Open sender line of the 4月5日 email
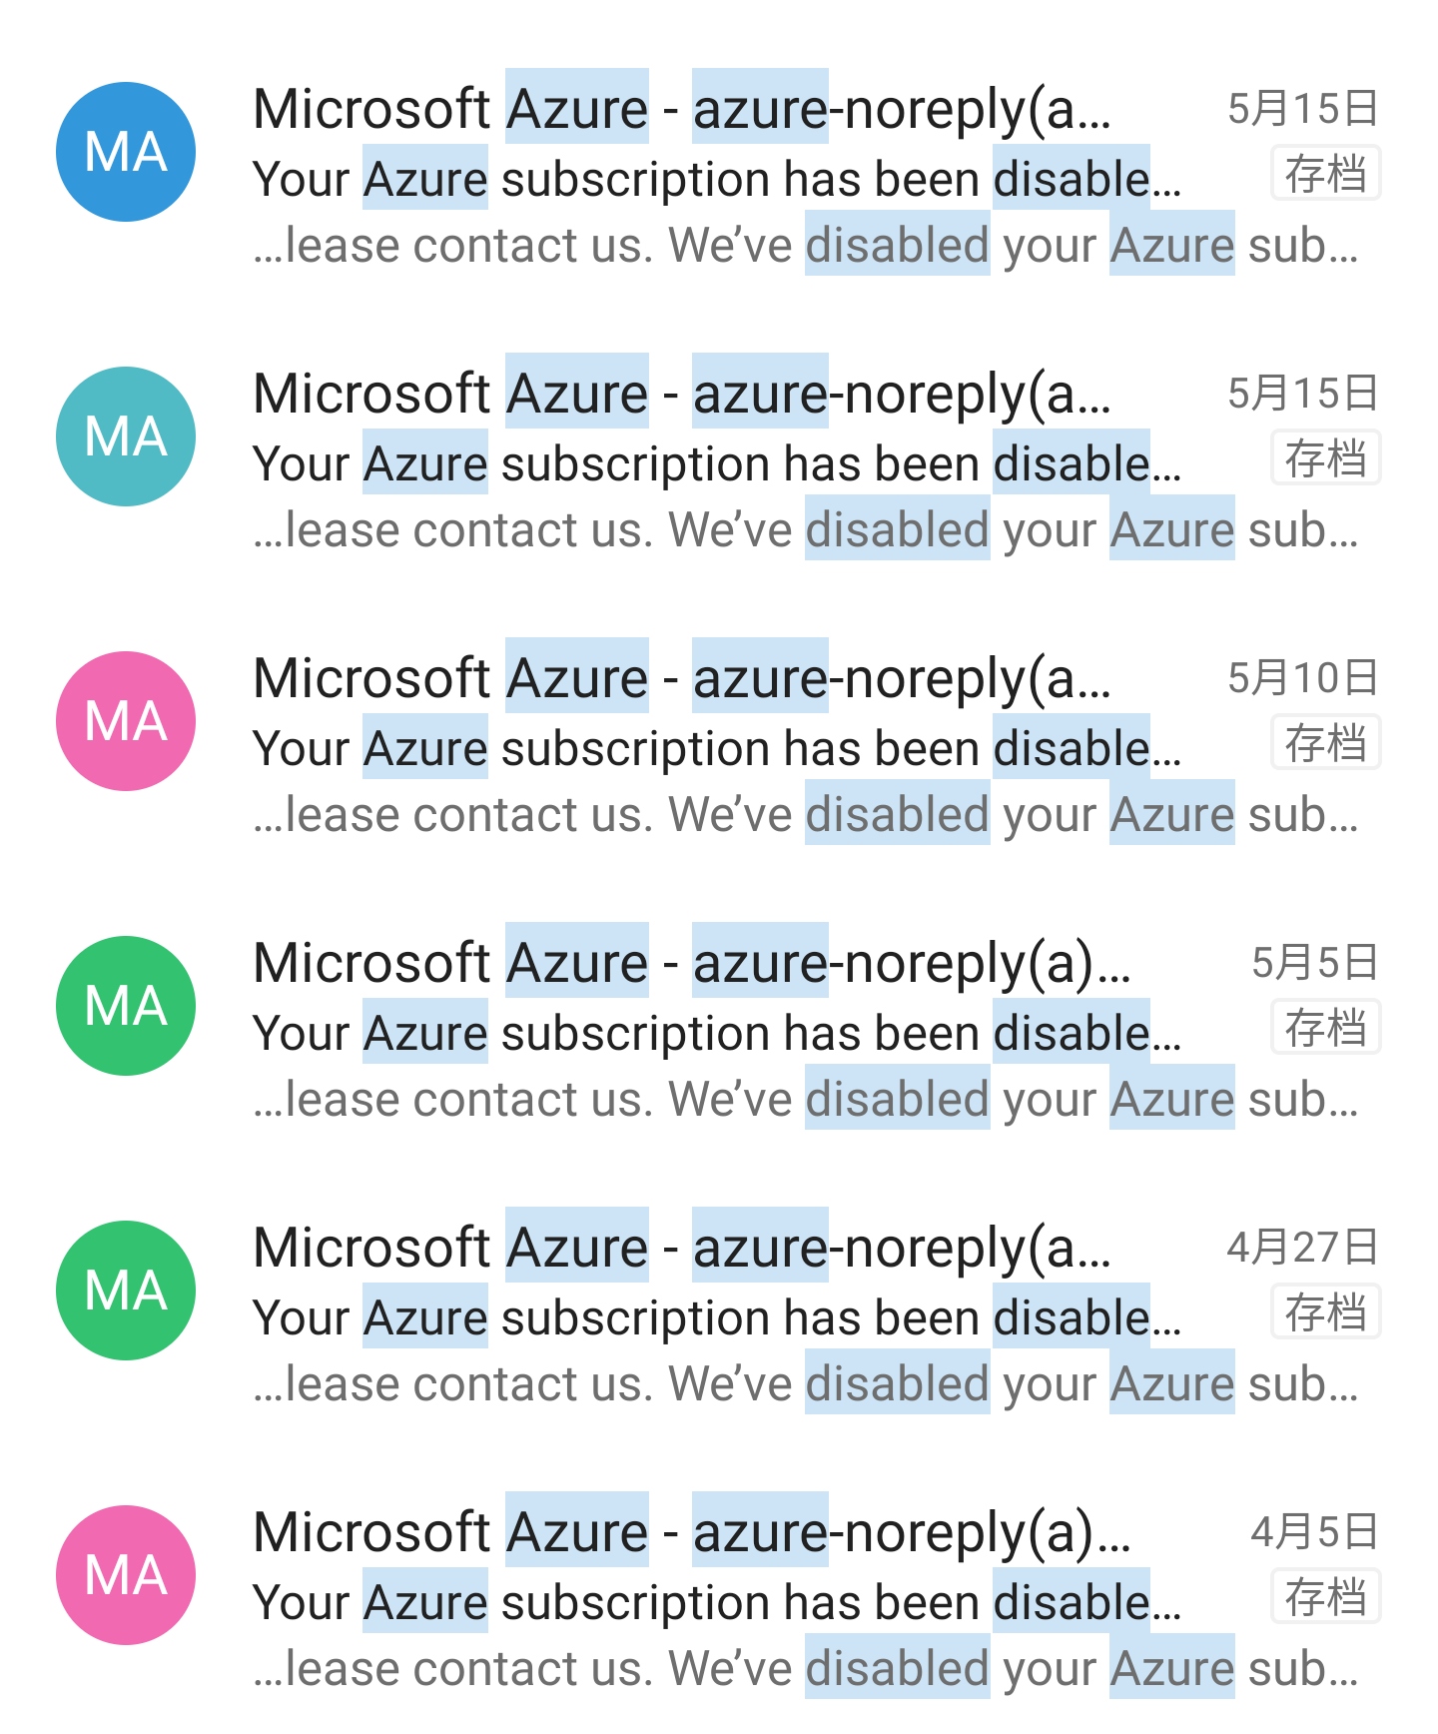The image size is (1438, 1734). [691, 1532]
